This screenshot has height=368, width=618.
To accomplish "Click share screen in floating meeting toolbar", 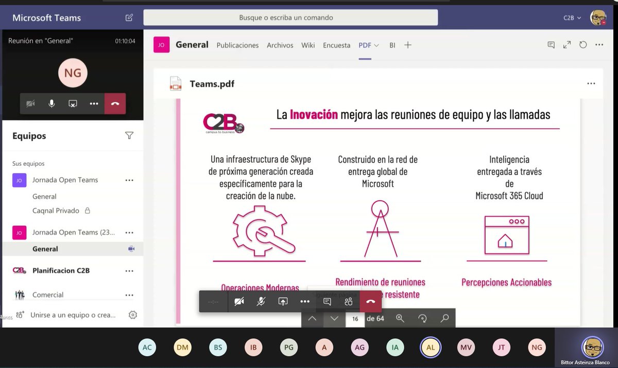I will point(283,302).
